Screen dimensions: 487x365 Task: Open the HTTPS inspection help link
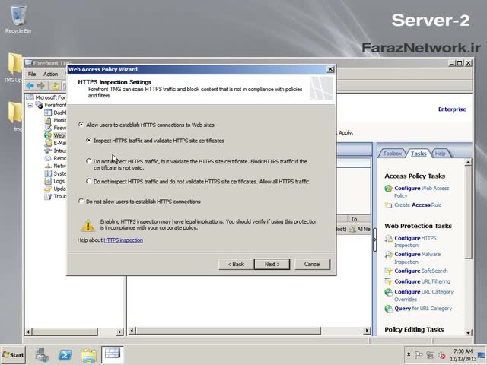click(x=123, y=240)
